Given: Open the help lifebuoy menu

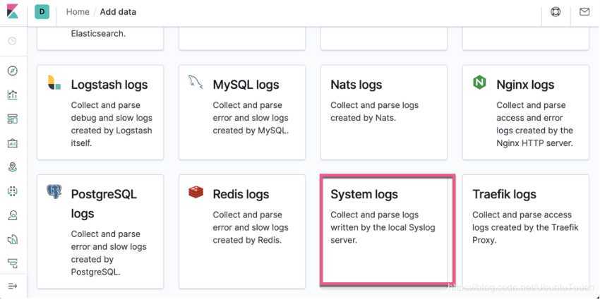Looking at the screenshot, I should coord(556,12).
